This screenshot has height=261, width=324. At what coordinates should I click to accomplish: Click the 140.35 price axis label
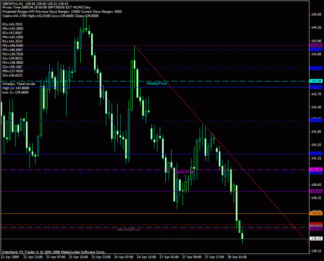click(316, 198)
